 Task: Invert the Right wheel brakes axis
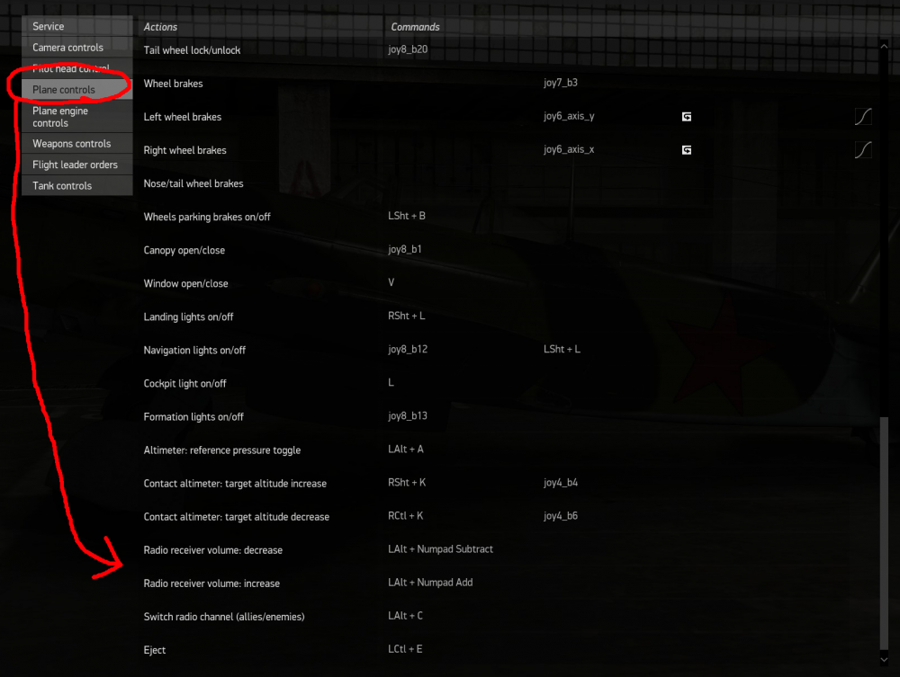[686, 149]
